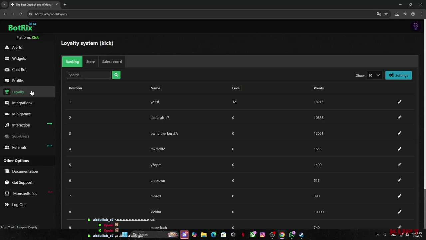Image resolution: width=426 pixels, height=240 pixels.
Task: Close the BotRix browser tab
Action: tap(57, 5)
